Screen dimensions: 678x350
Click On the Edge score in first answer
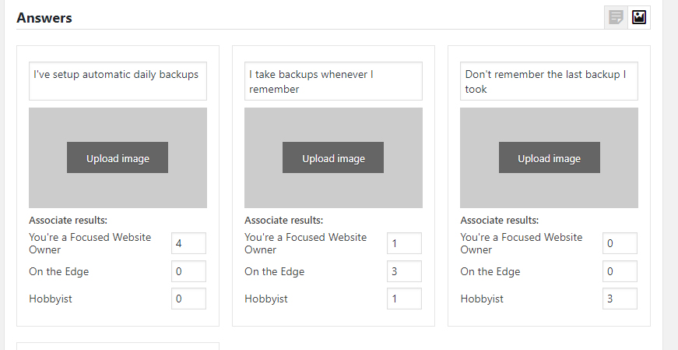coord(188,271)
